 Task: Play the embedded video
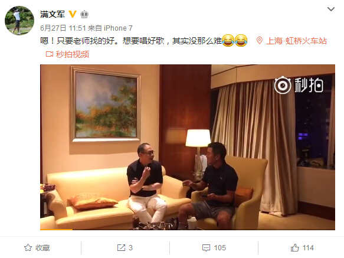[188, 147]
